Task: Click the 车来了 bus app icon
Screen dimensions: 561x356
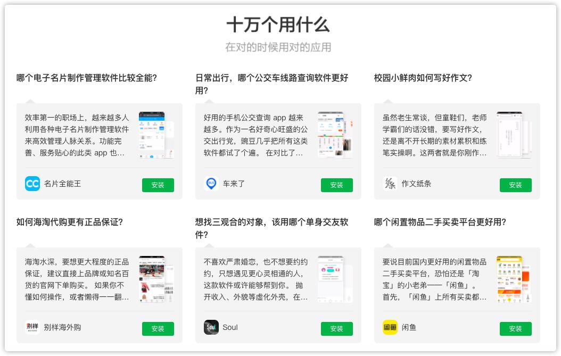Action: (211, 184)
